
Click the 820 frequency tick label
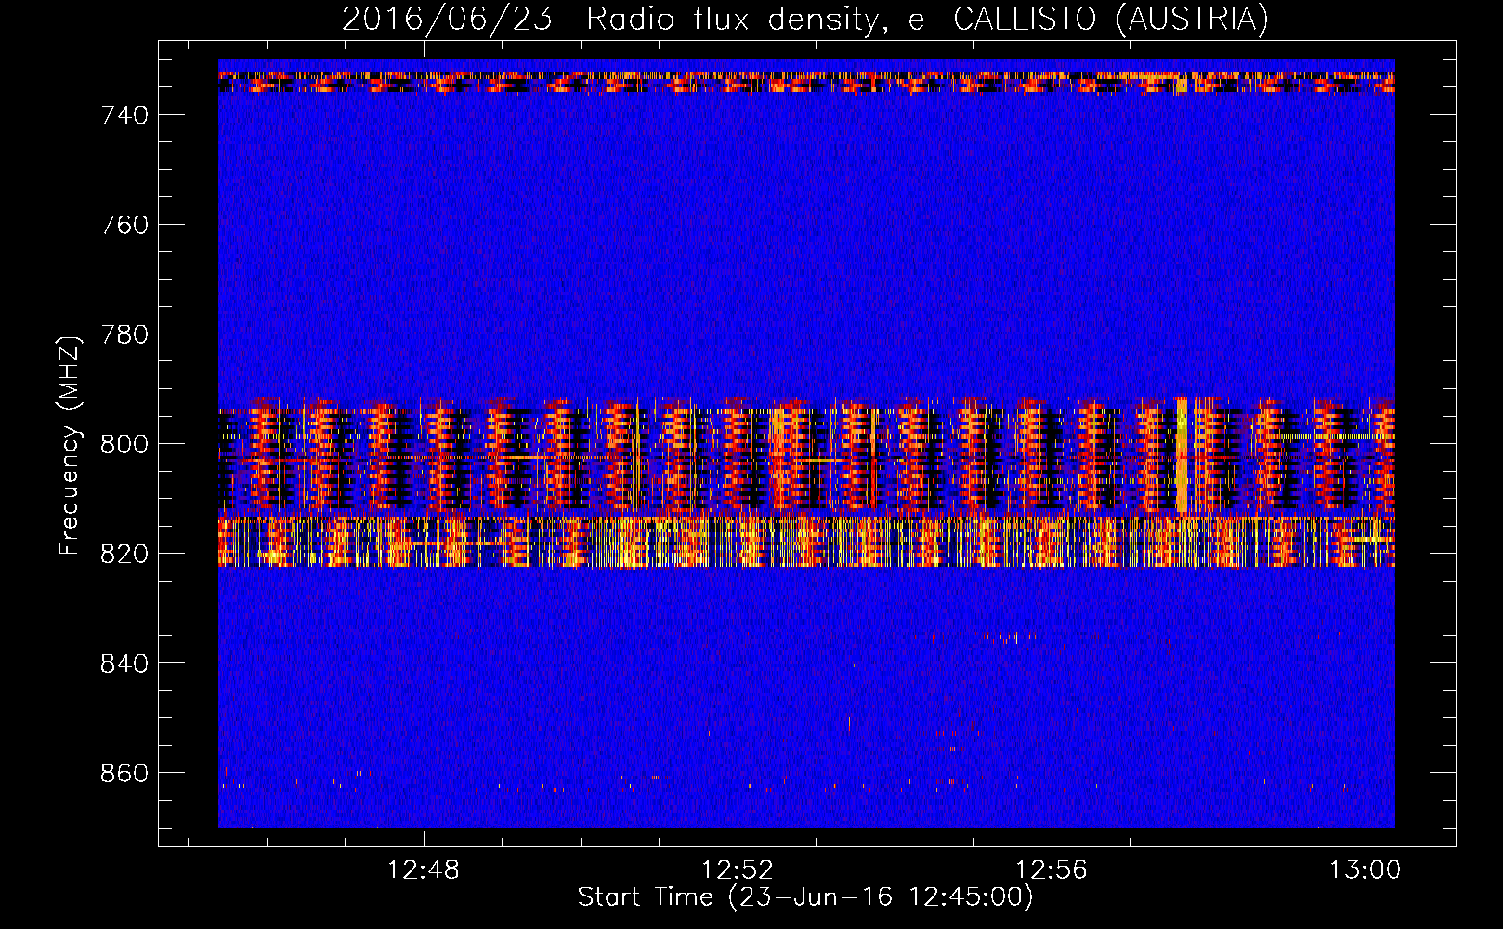(124, 554)
